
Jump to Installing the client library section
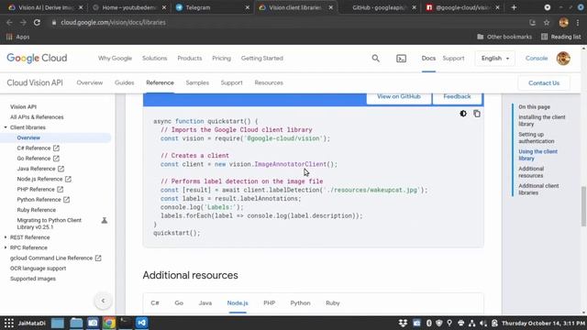(542, 120)
